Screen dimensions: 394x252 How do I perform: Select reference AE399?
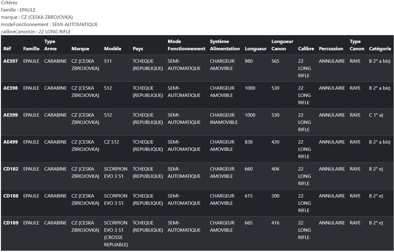(x=11, y=115)
